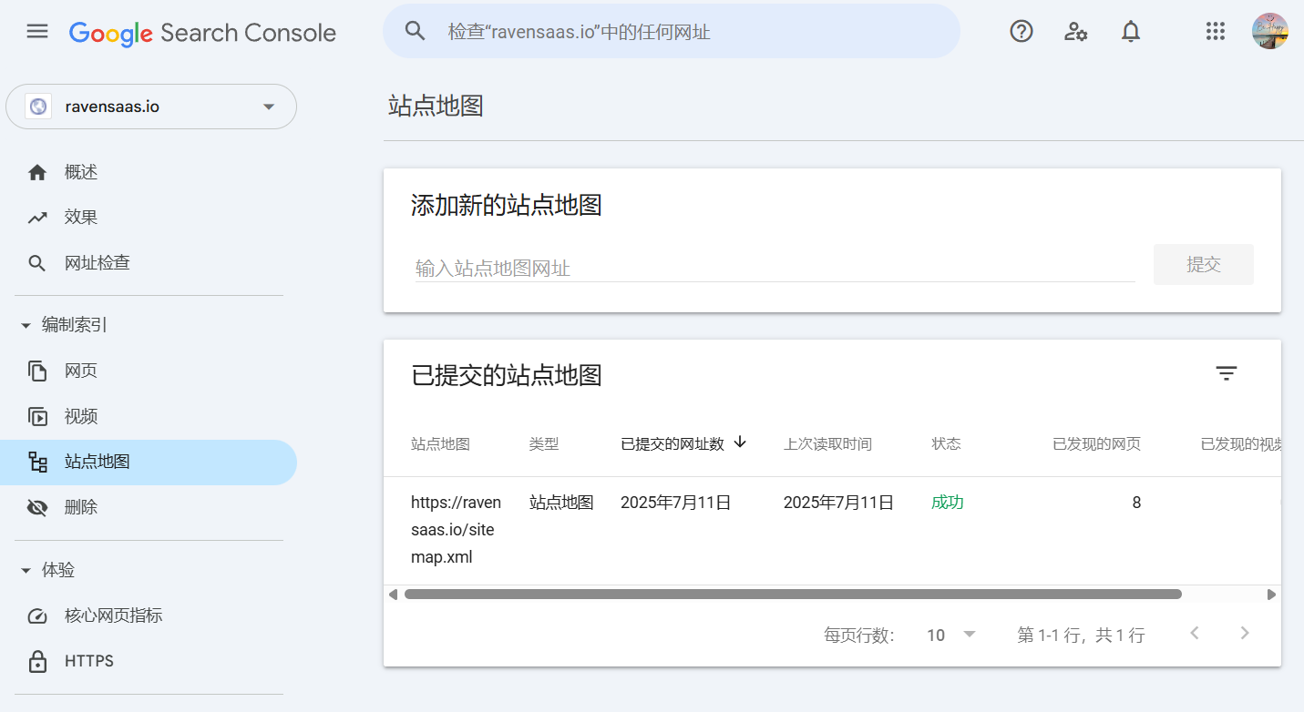Click the 输入站点地图网址 input field

click(775, 268)
